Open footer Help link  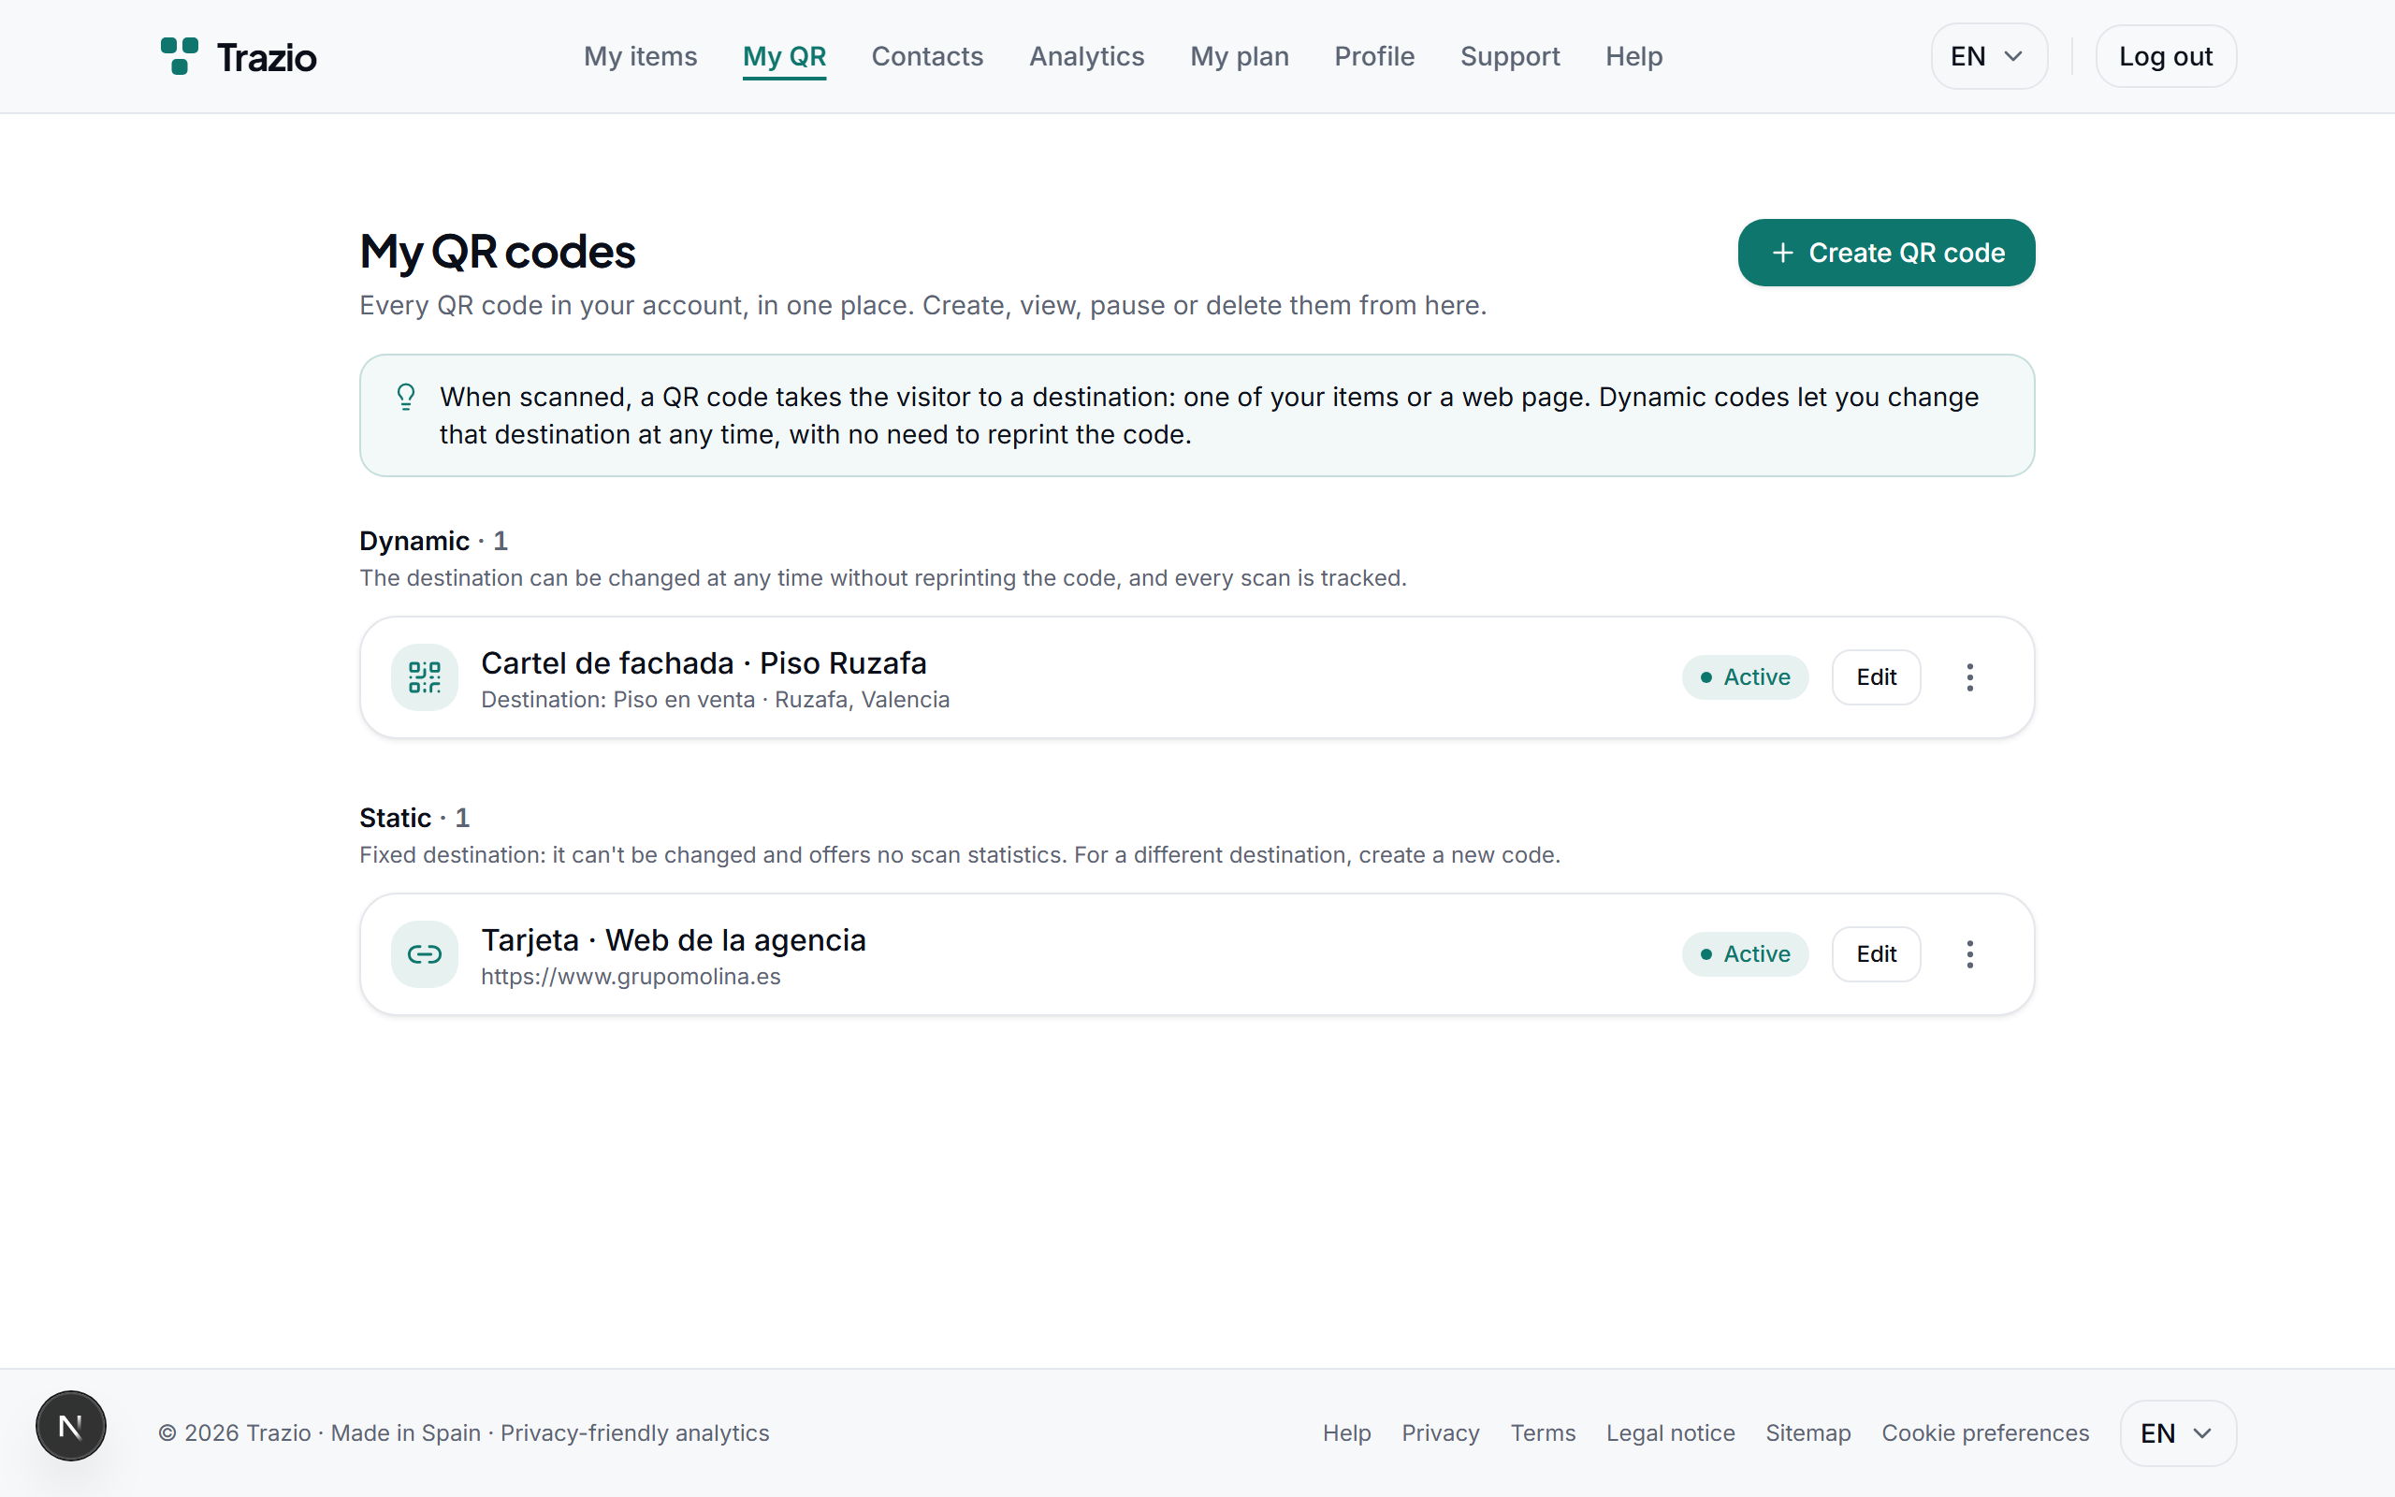pyautogui.click(x=1347, y=1432)
